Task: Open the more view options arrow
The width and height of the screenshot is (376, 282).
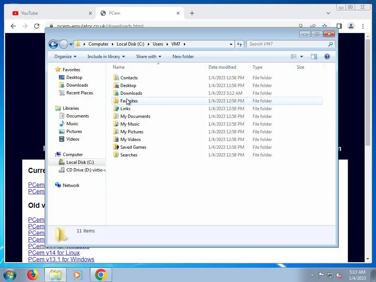Action: (x=302, y=57)
